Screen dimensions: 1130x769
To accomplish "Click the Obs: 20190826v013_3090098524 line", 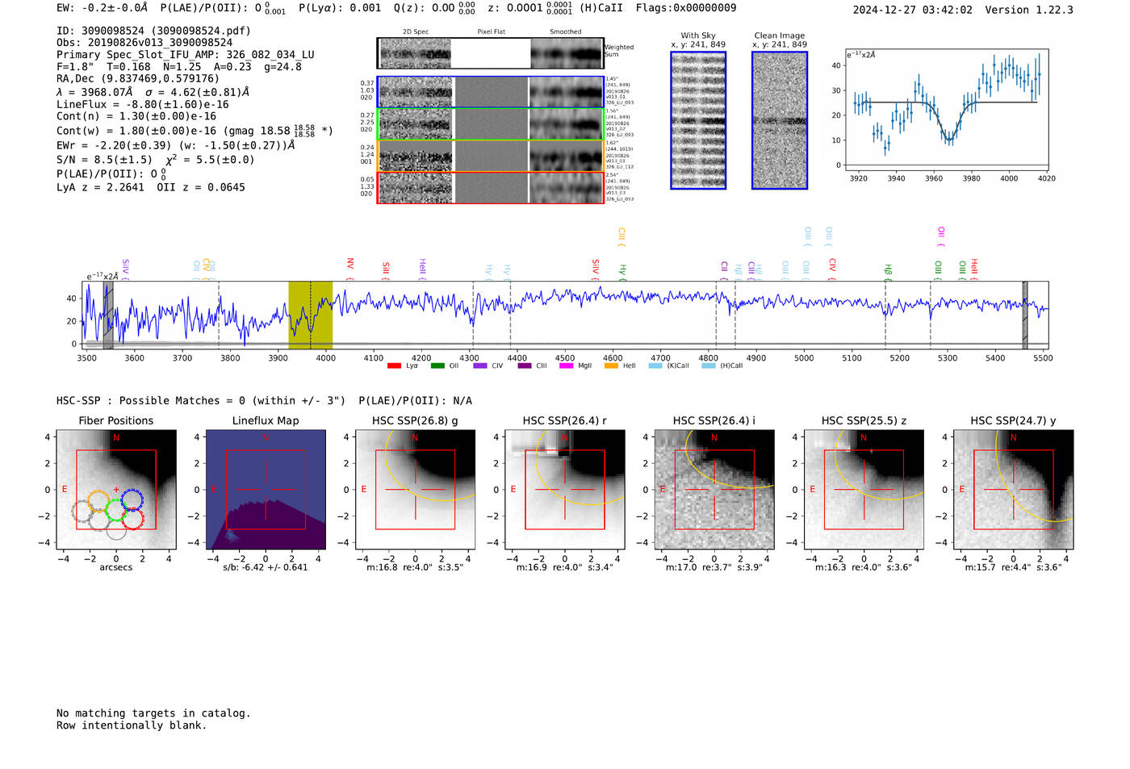I will pyautogui.click(x=144, y=43).
